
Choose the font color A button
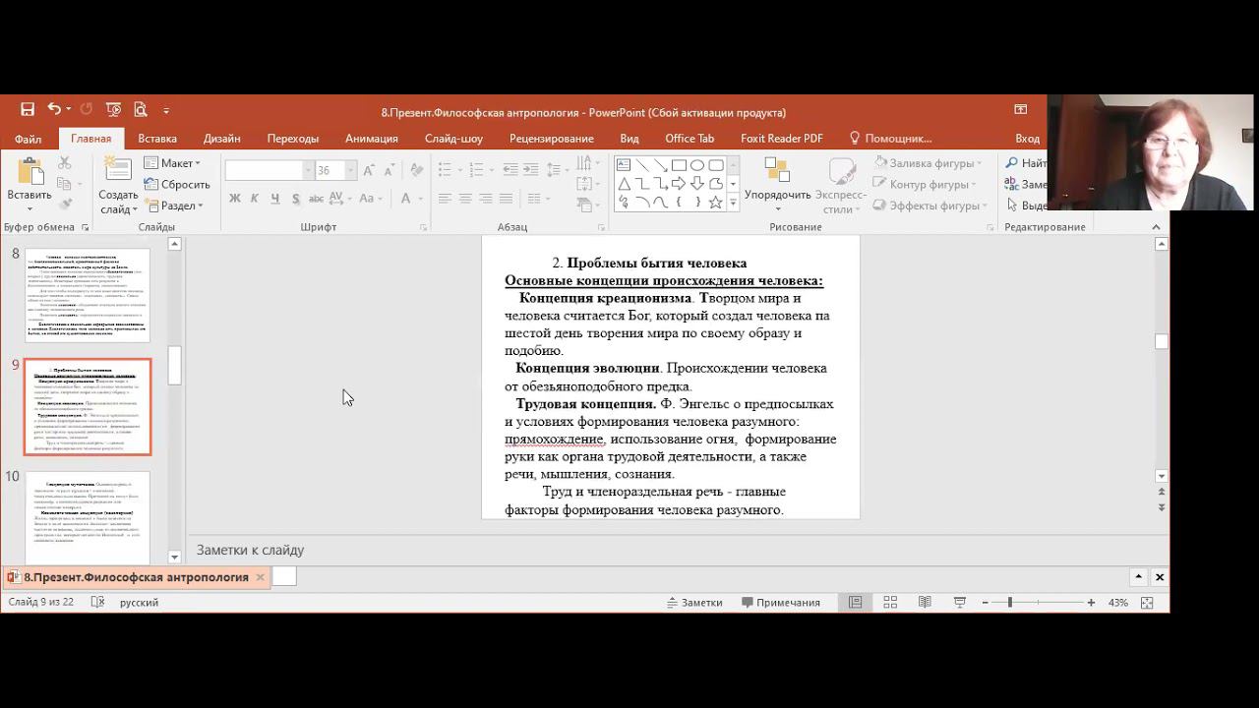coord(406,198)
